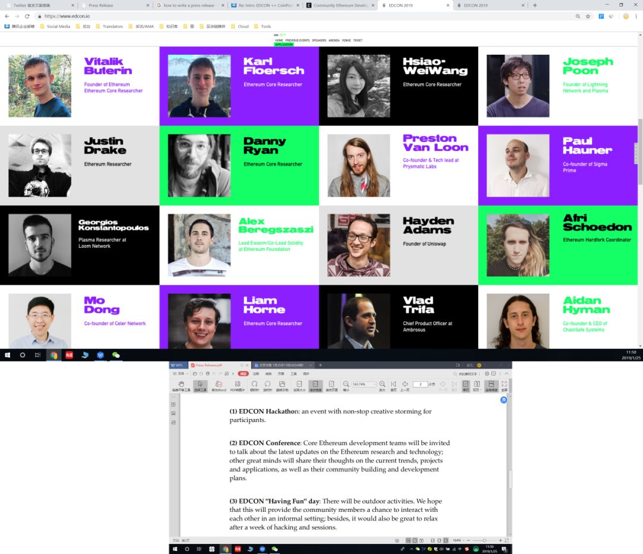This screenshot has height=554, width=643.
Task: Reload the EDCON page in Chrome
Action: click(27, 17)
